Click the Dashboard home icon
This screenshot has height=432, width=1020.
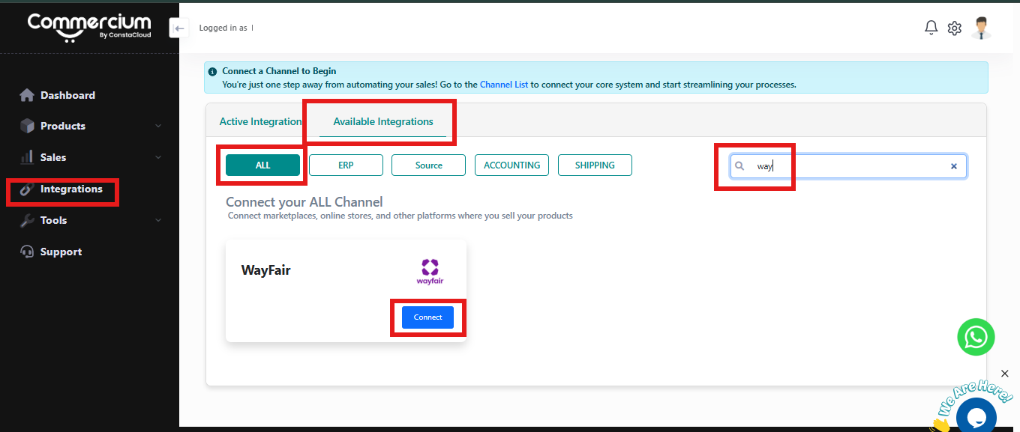point(27,95)
